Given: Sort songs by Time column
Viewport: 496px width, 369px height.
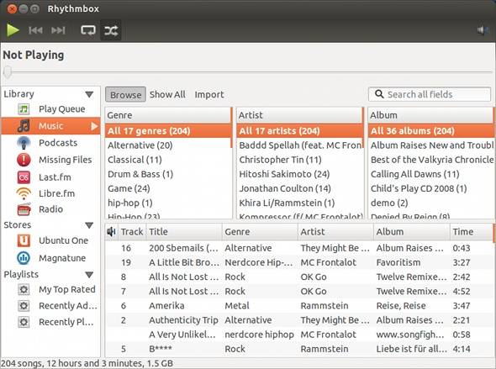Looking at the screenshot, I should [471, 232].
